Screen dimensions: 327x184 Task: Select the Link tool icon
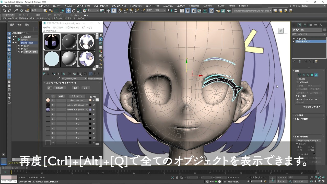(16, 10)
